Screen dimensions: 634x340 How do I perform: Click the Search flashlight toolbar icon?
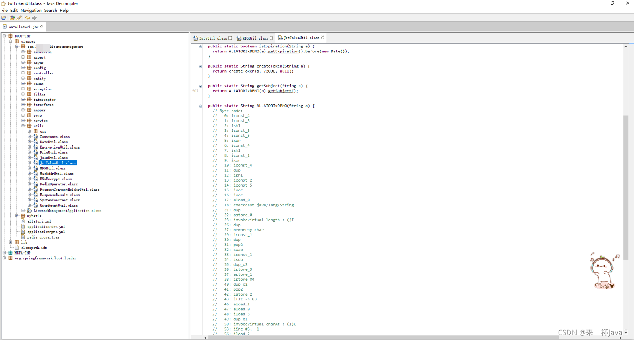click(x=19, y=18)
